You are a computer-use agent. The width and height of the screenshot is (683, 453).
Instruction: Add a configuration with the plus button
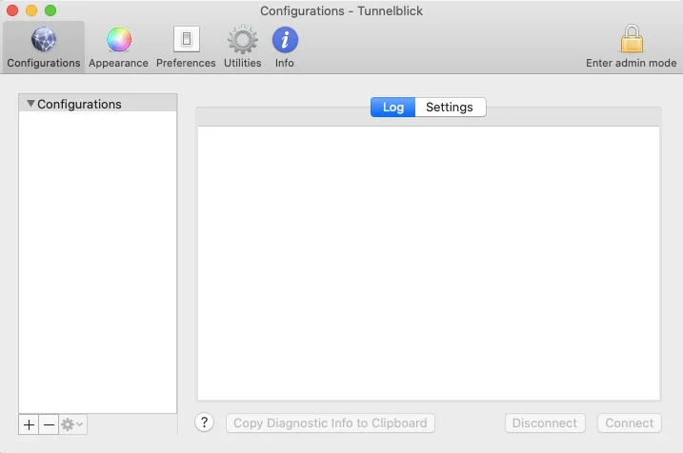click(x=29, y=424)
